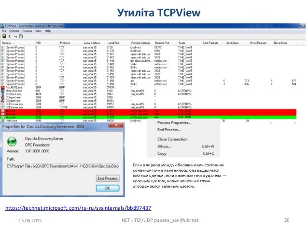The image size is (308, 231).
Task: Open the Help menu
Action: [47, 31]
